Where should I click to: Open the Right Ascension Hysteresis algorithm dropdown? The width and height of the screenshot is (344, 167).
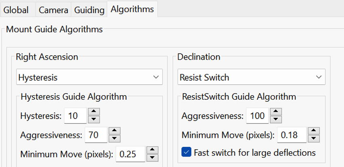[x=89, y=77]
